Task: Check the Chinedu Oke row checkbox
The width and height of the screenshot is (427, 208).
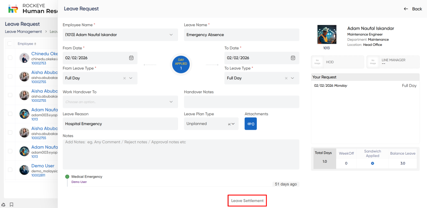Action: pos(10,58)
